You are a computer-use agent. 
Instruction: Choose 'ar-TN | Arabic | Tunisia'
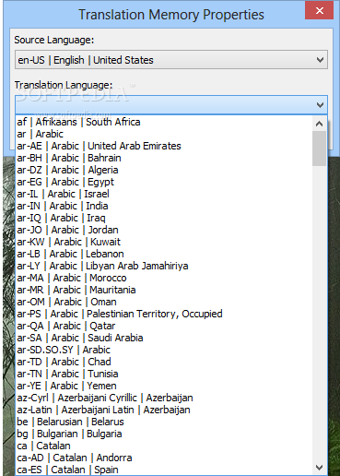click(x=164, y=374)
